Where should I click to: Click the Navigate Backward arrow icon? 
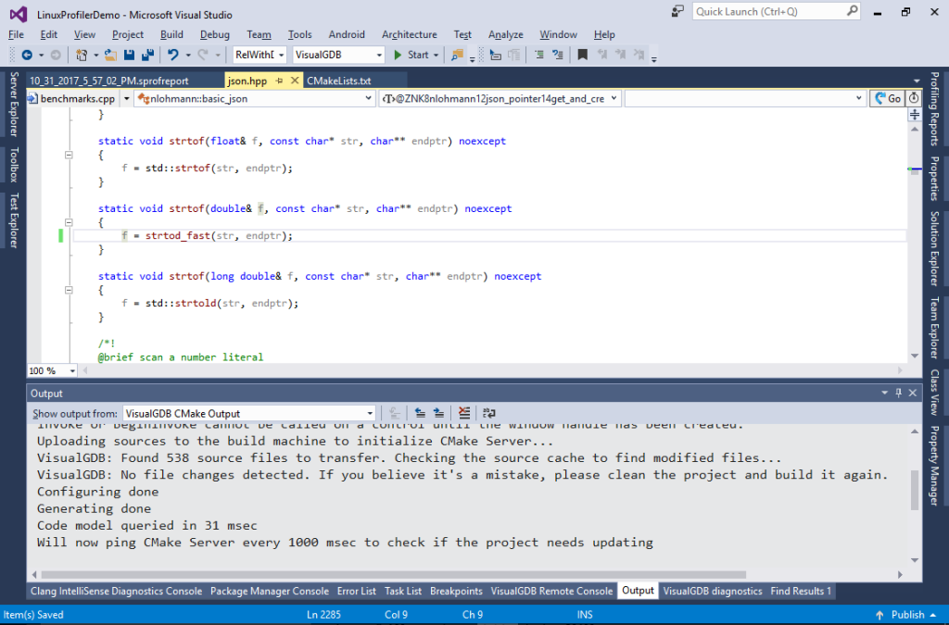tap(26, 55)
